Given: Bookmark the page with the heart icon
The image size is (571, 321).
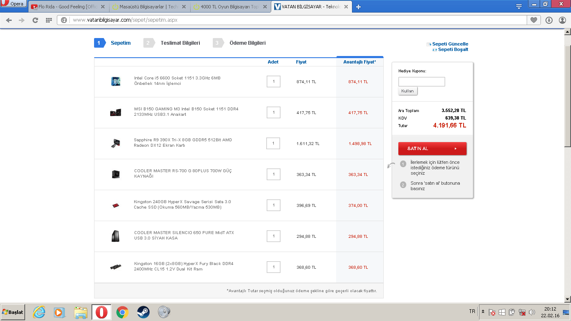Looking at the screenshot, I should (533, 20).
